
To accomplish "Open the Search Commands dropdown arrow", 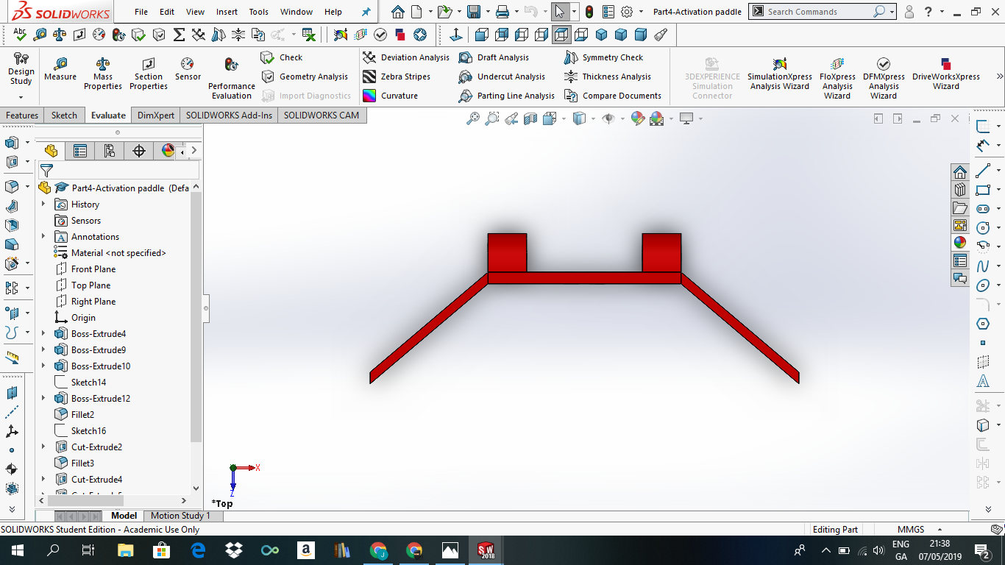I will pyautogui.click(x=892, y=12).
